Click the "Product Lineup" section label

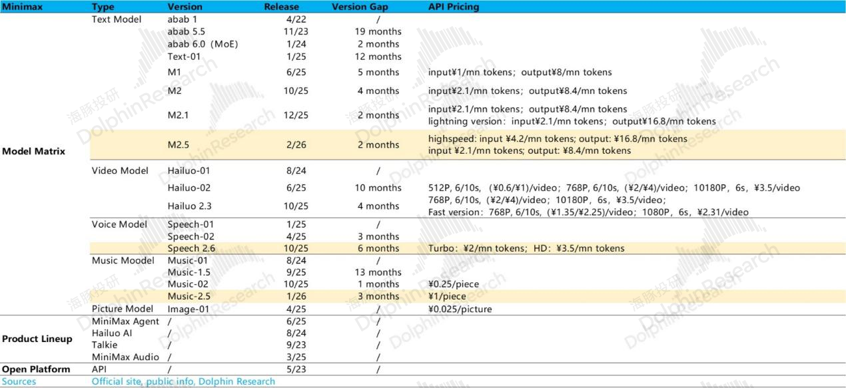click(37, 339)
